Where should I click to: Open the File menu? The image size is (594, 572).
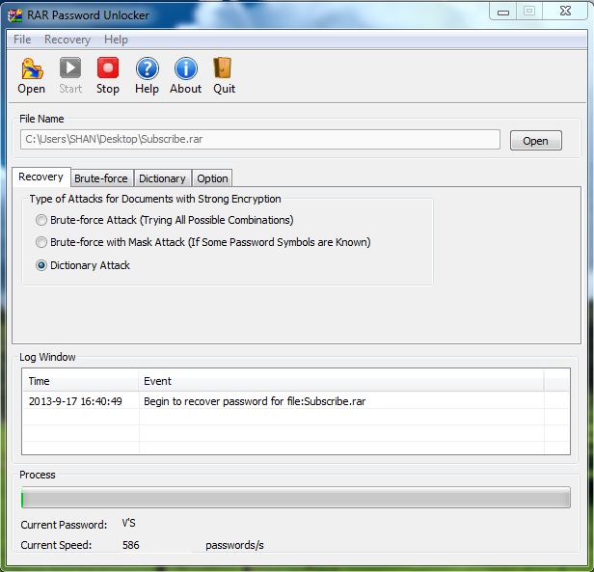(22, 40)
